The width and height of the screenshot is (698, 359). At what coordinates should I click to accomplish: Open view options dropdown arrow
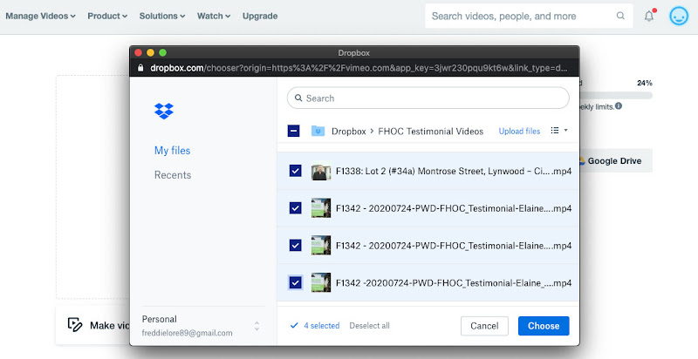[x=565, y=130]
